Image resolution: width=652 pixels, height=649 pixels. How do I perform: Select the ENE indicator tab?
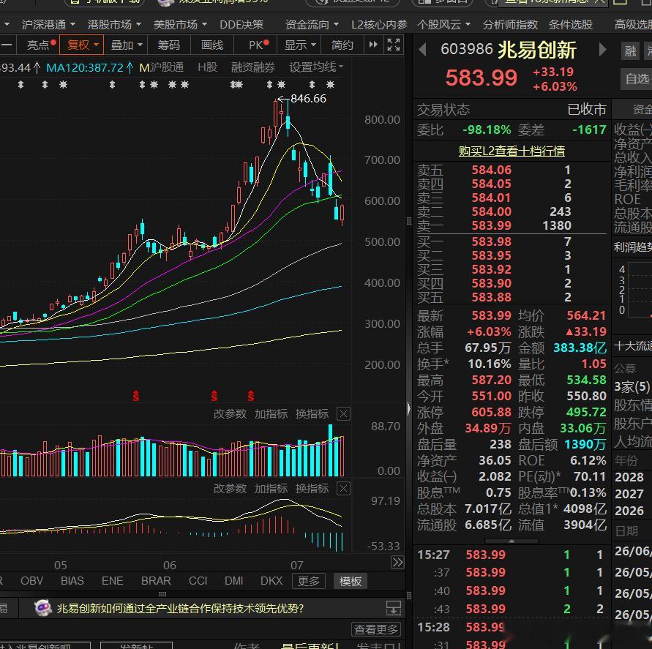click(112, 581)
